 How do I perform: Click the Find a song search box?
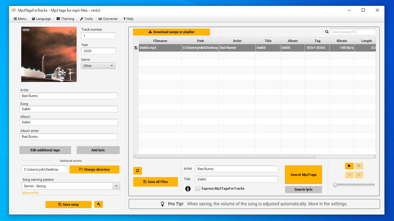pyautogui.click(x=353, y=32)
